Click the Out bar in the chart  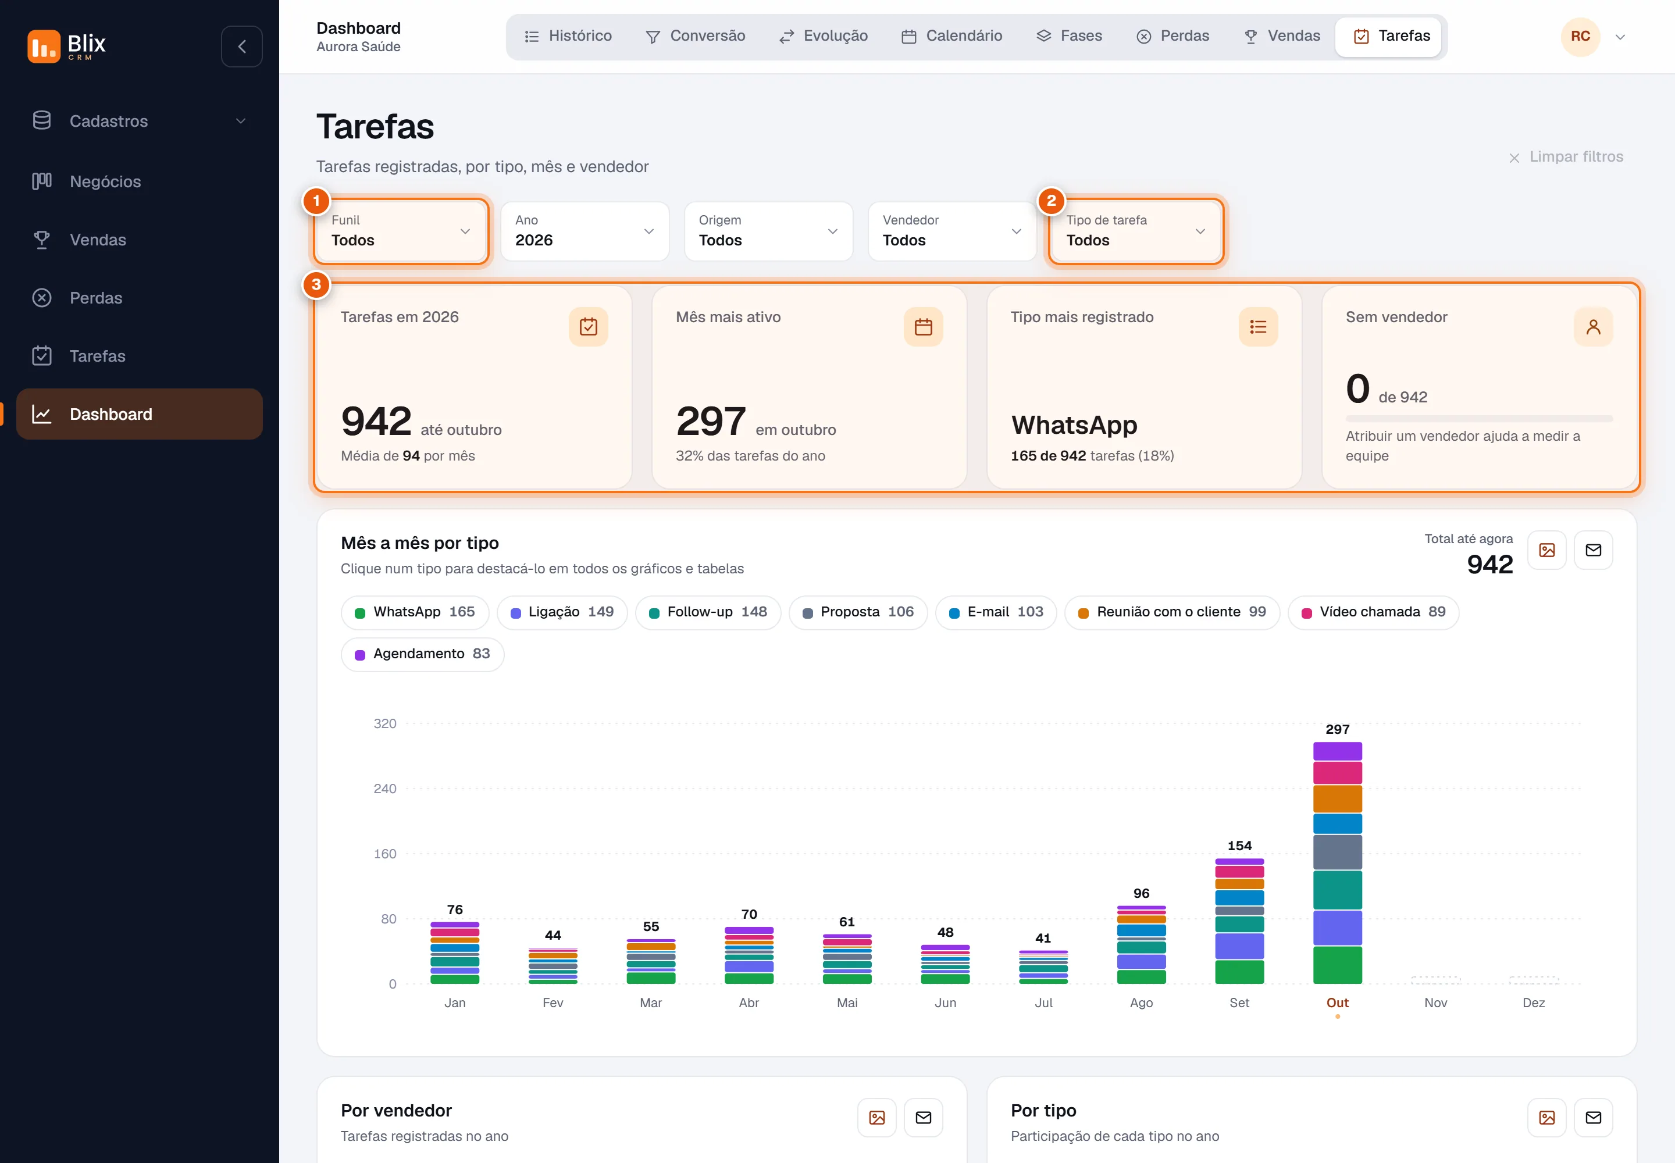point(1338,863)
